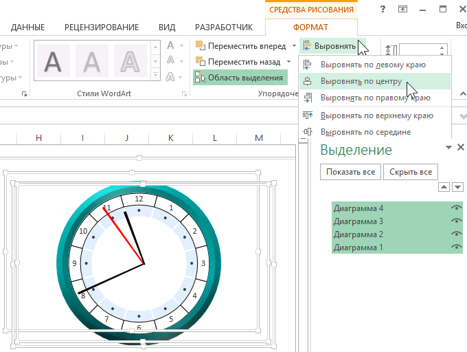467x352 pixels.
Task: Switch to РЕЦЕНЗИРОВАНИЕ ribbon tab
Action: coord(102,27)
